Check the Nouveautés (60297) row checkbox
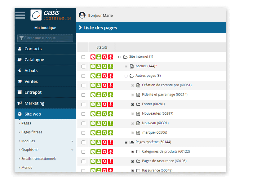Viewport: 279px width, 186px height. pos(83,114)
